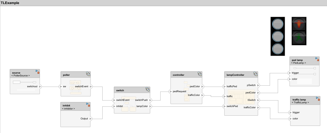Click the inhibit input port on switch
The height and width of the screenshot is (133, 327).
pyautogui.click(x=114, y=106)
